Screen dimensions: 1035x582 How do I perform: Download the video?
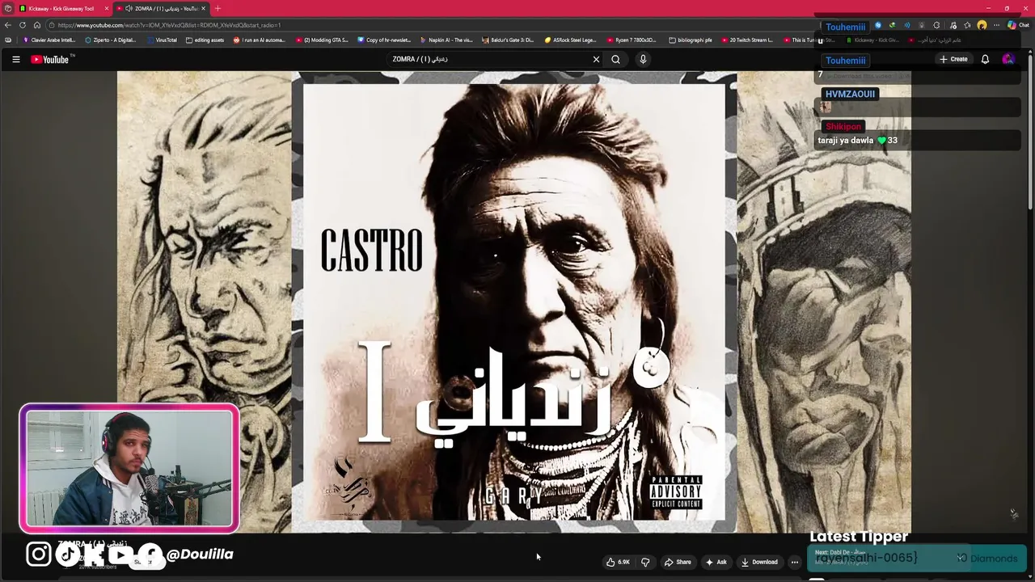click(x=759, y=562)
